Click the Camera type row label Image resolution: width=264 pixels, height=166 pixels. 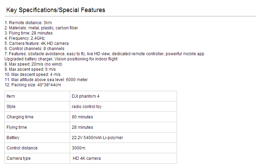37,158
